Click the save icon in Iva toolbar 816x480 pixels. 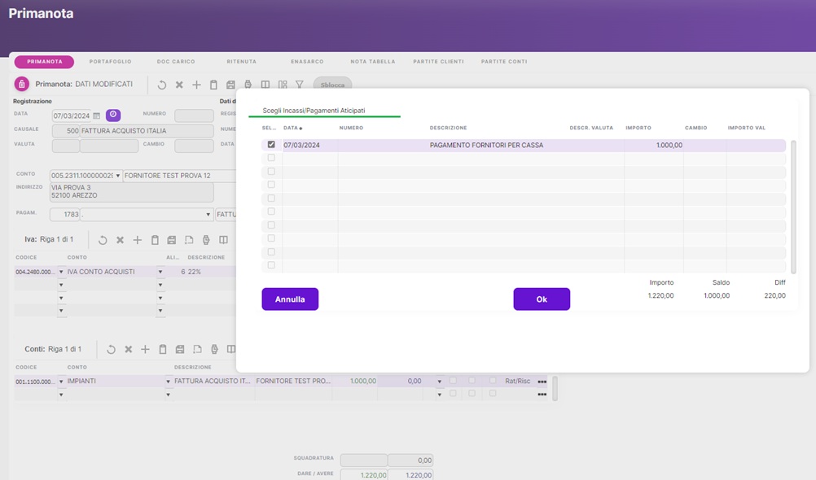(x=172, y=240)
